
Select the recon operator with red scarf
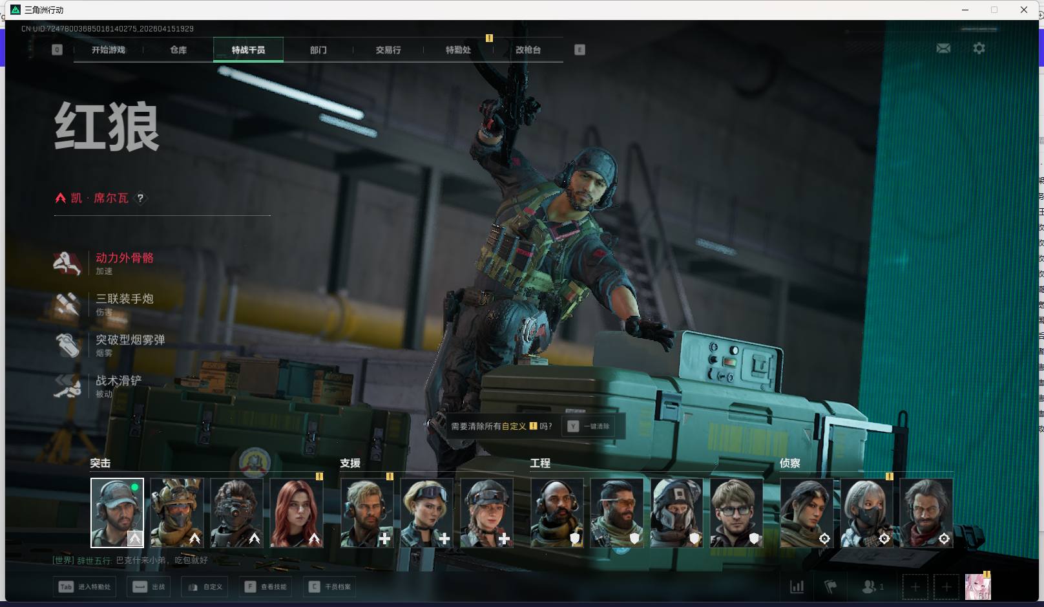(x=926, y=513)
